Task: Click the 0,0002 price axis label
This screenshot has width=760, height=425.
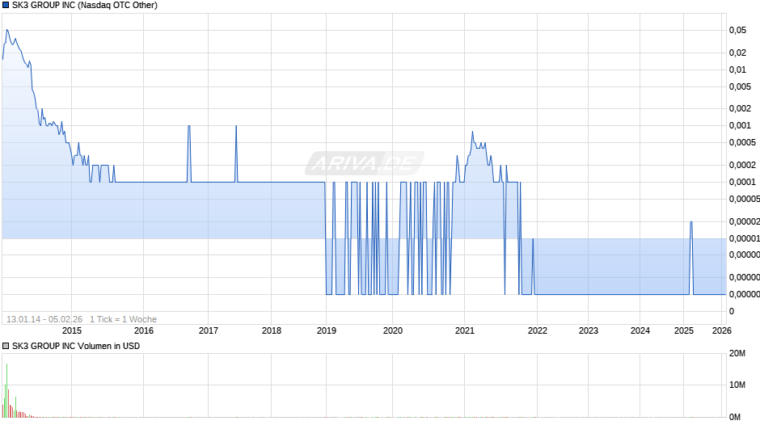Action: [x=742, y=166]
